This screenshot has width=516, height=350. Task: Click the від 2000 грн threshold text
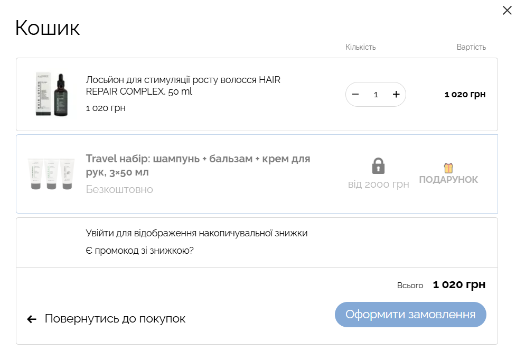pyautogui.click(x=378, y=185)
